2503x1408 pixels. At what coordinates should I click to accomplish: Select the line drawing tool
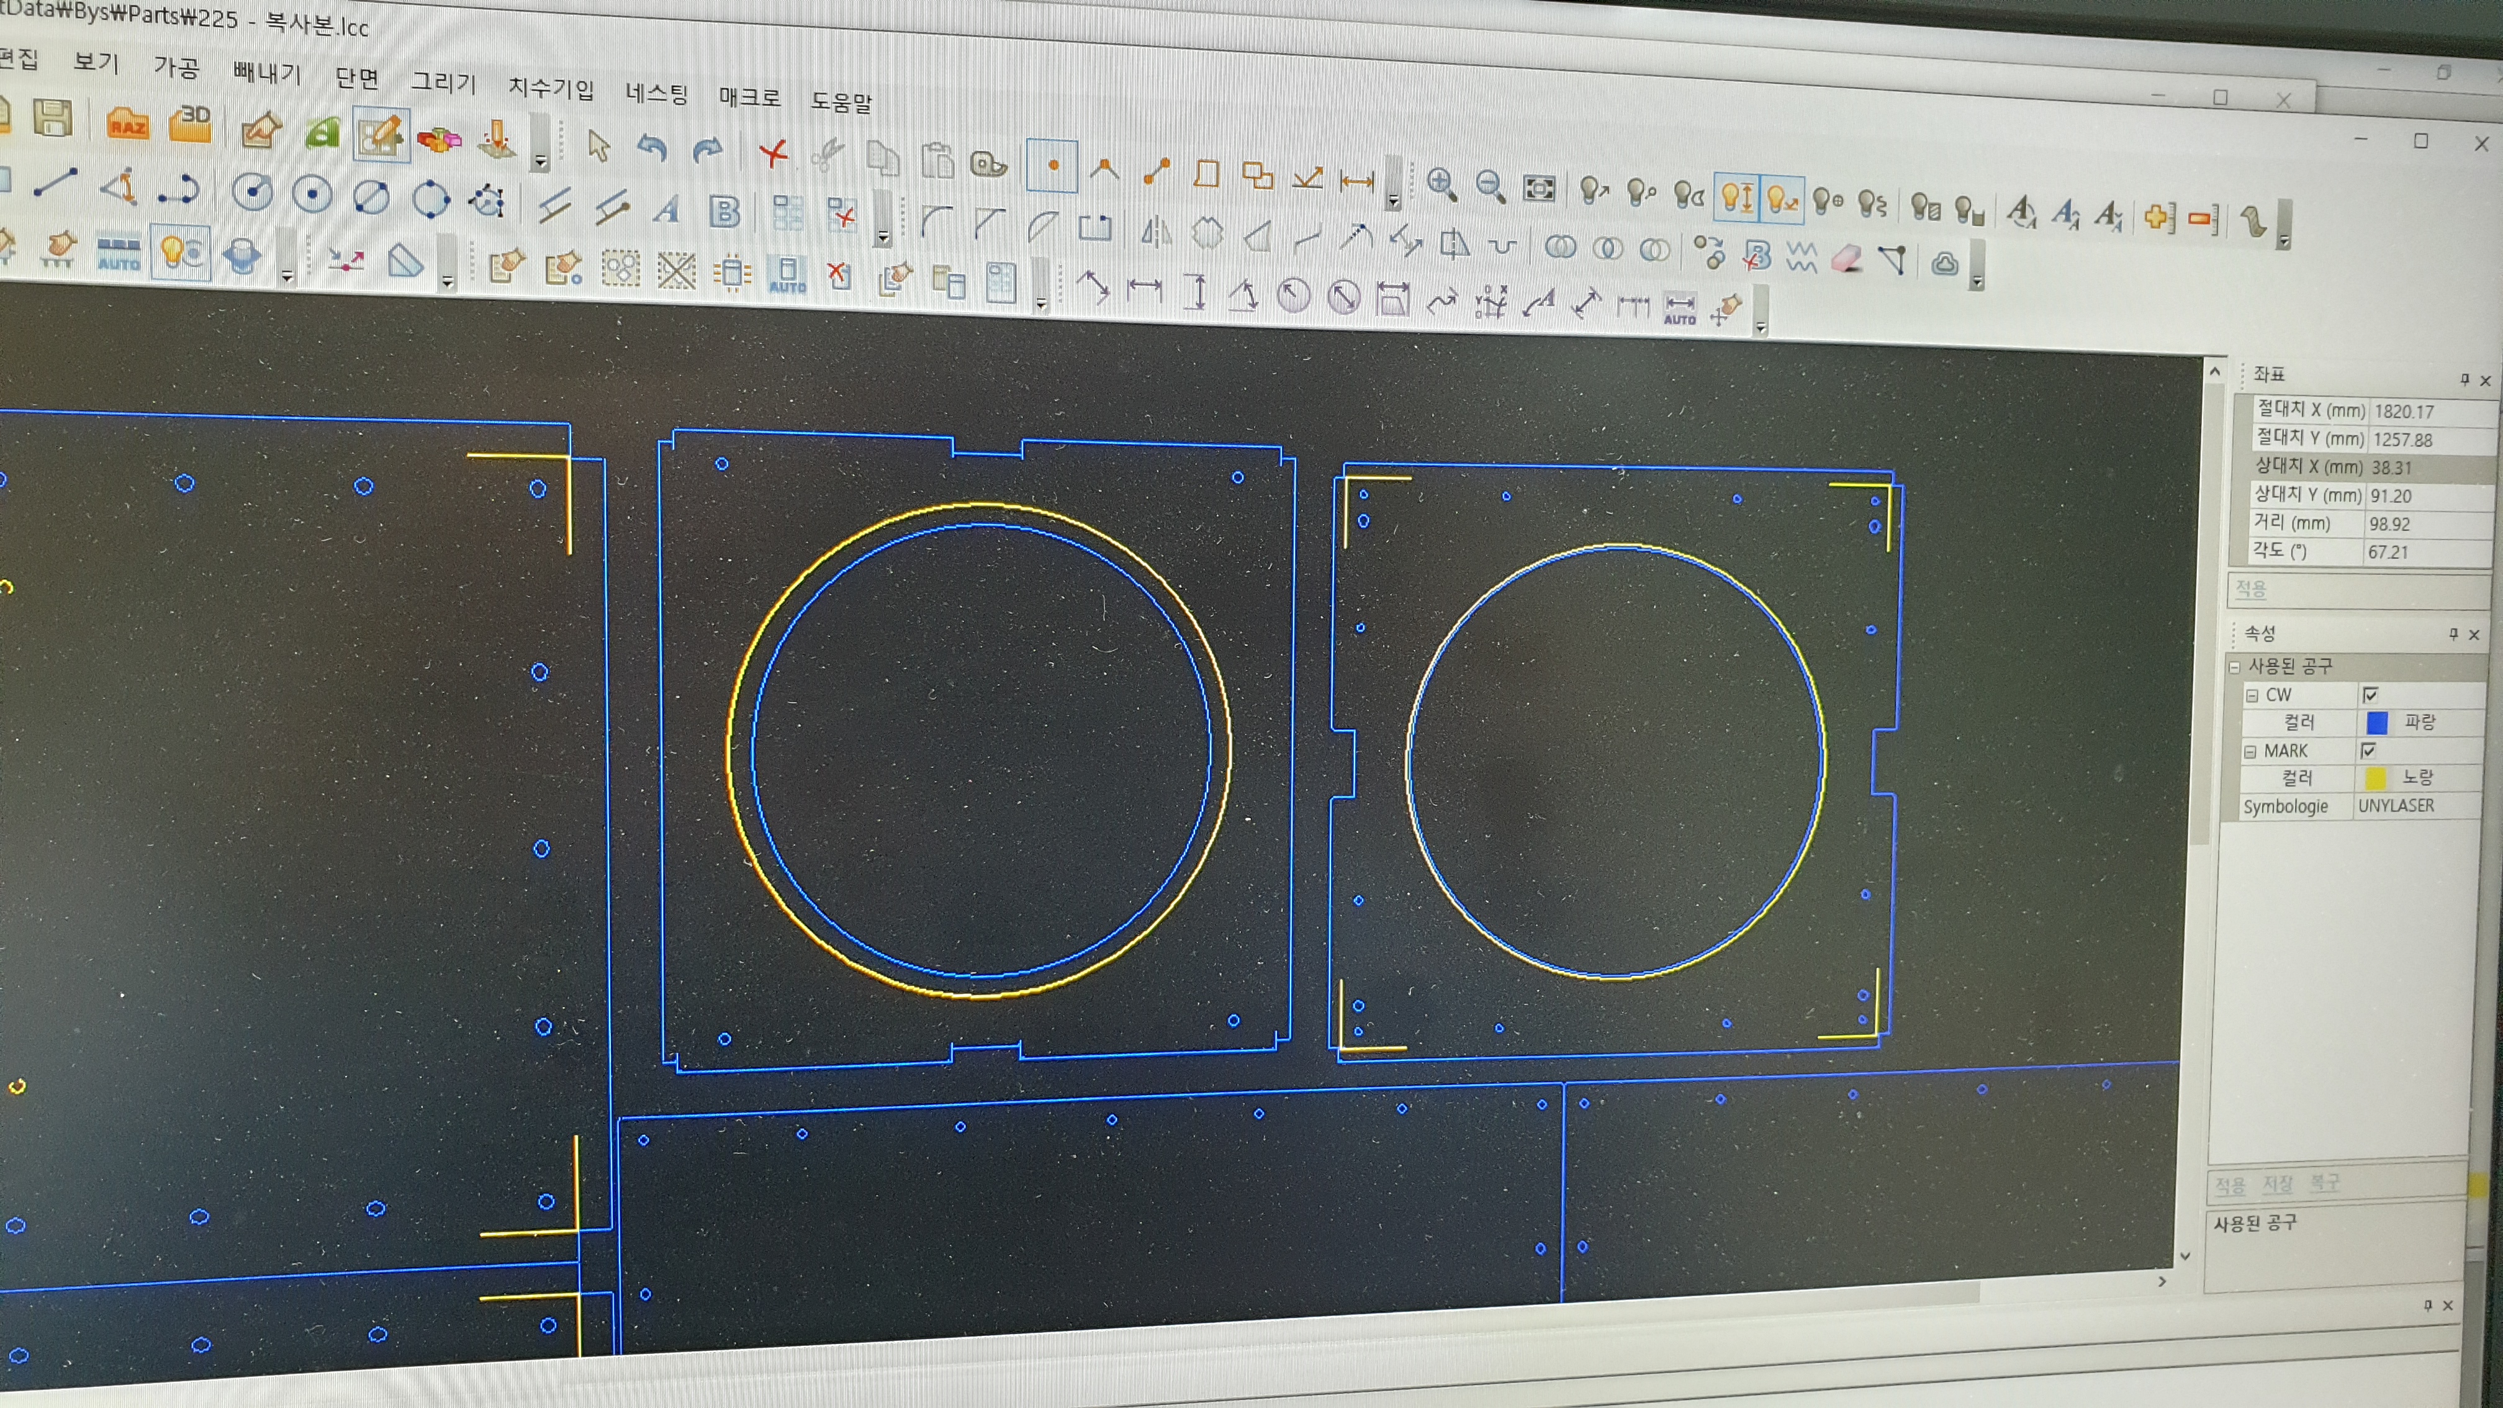(x=55, y=183)
